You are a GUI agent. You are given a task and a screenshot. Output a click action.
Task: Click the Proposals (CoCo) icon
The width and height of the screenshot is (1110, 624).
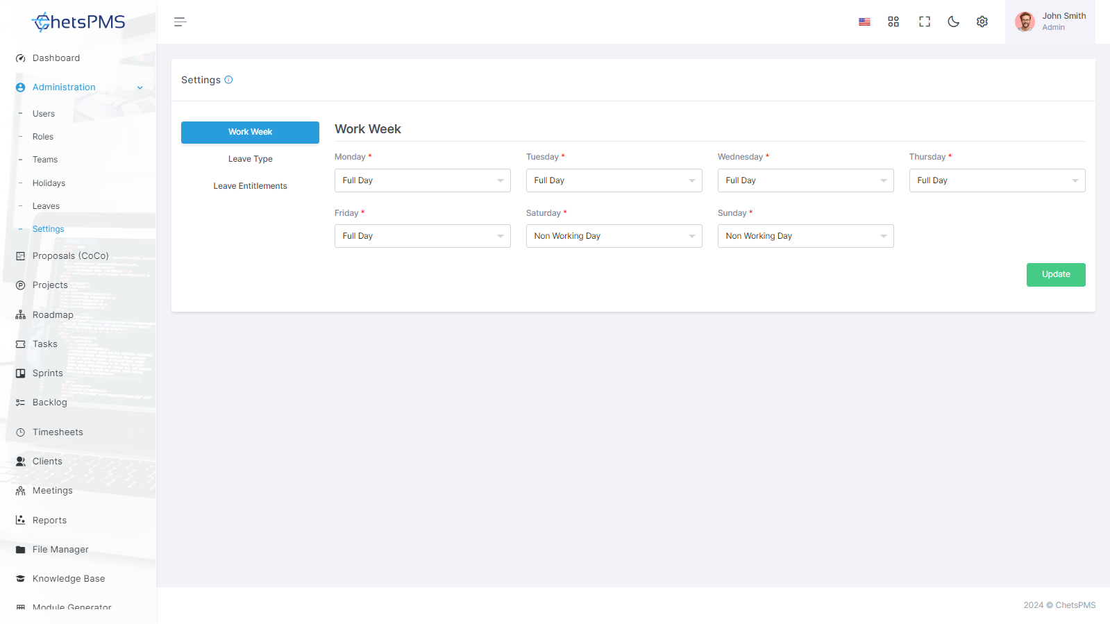pos(21,256)
